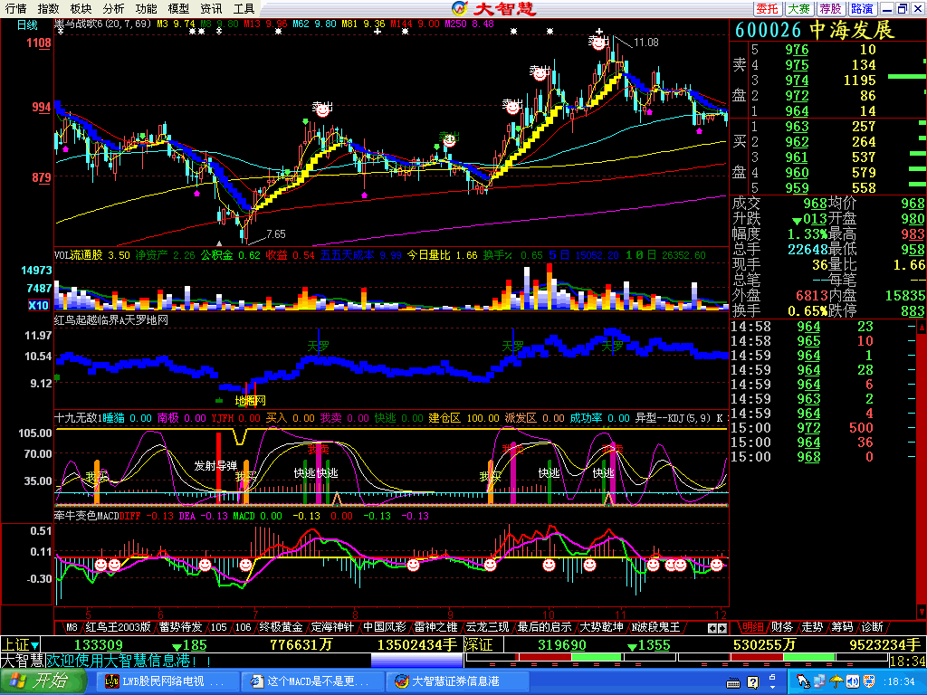Click the 11.08 high price label

tap(645, 42)
